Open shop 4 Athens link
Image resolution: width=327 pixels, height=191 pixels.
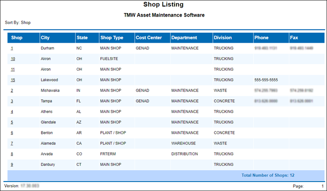pyautogui.click(x=12, y=112)
